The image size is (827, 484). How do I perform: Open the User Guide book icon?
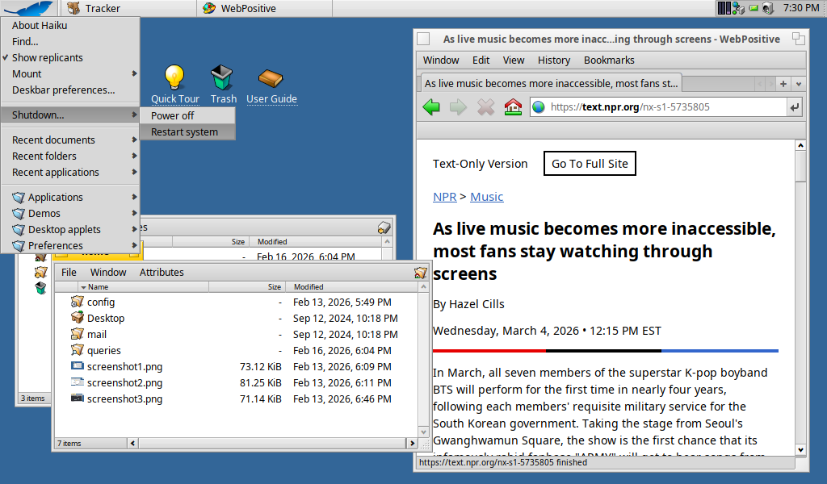click(x=271, y=78)
